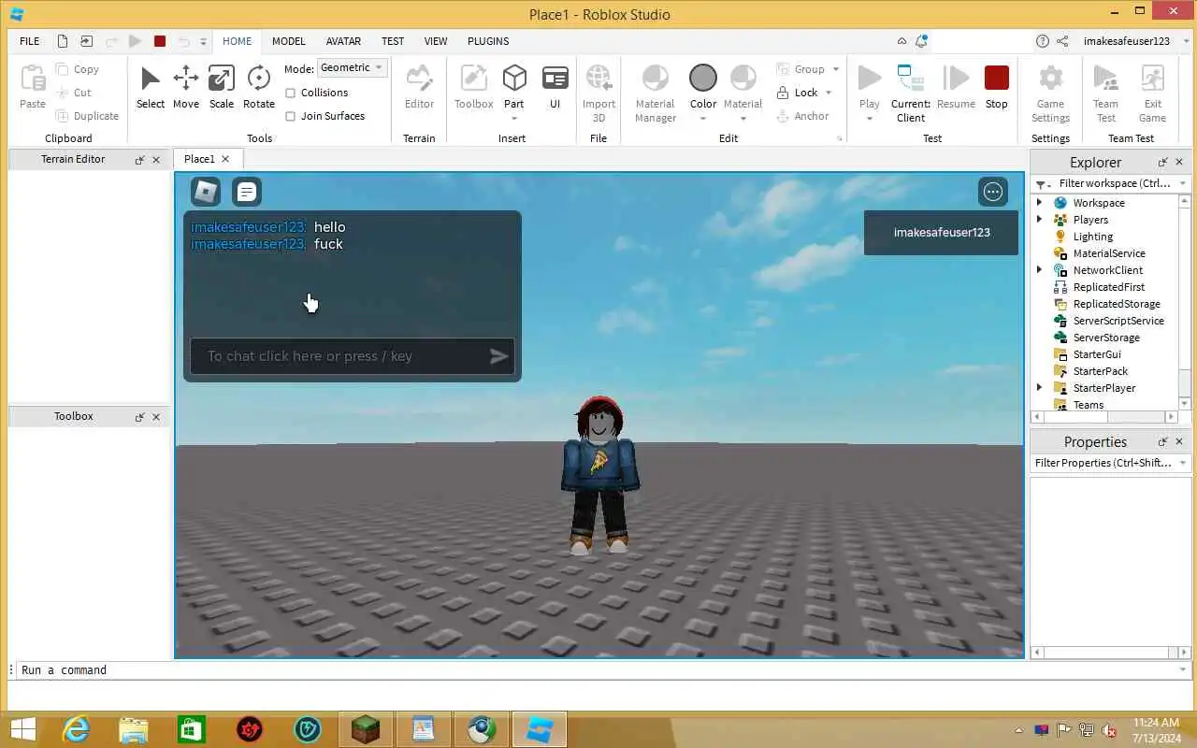
Task: Expand the StarterPlayer tree node
Action: click(1039, 388)
